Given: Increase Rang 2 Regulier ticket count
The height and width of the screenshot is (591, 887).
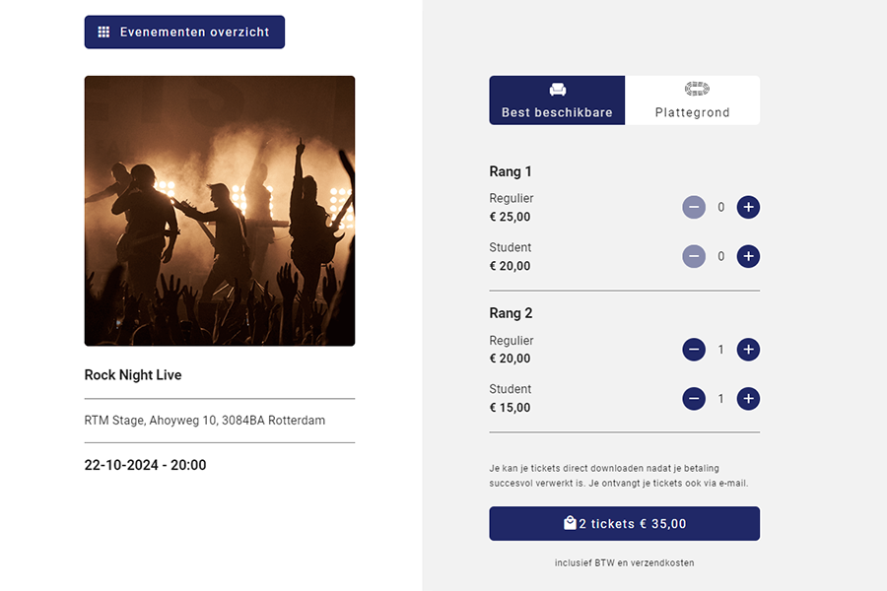Looking at the screenshot, I should tap(748, 350).
